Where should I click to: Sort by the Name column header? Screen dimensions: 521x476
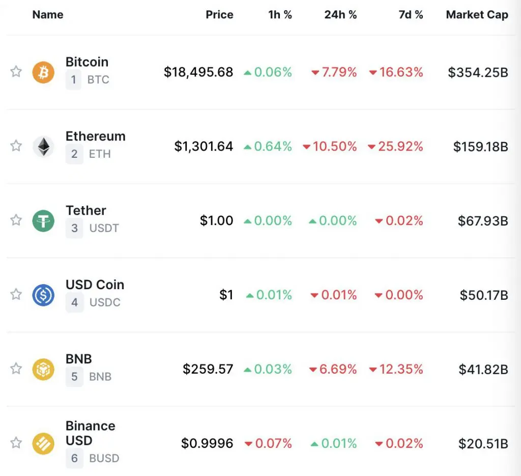(x=48, y=15)
